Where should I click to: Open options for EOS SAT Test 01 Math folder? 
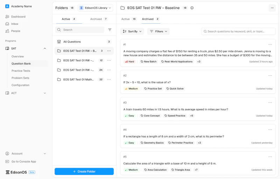109,80
